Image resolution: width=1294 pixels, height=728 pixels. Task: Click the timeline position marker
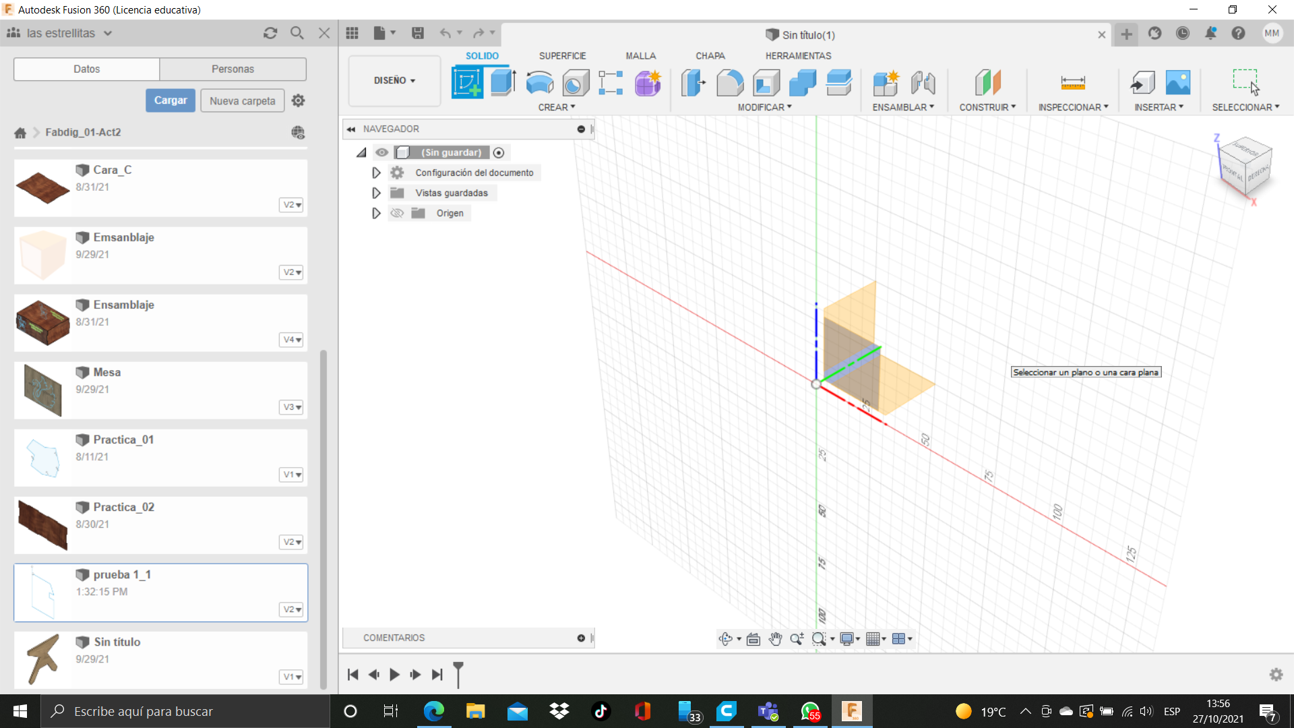point(458,673)
